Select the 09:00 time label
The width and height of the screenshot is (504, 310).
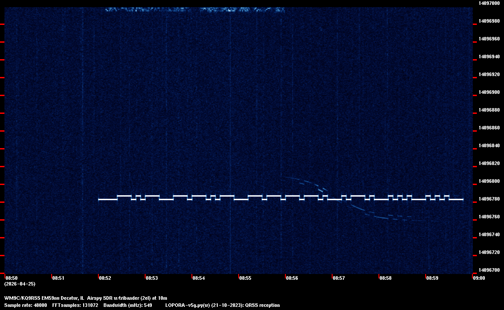(479, 278)
